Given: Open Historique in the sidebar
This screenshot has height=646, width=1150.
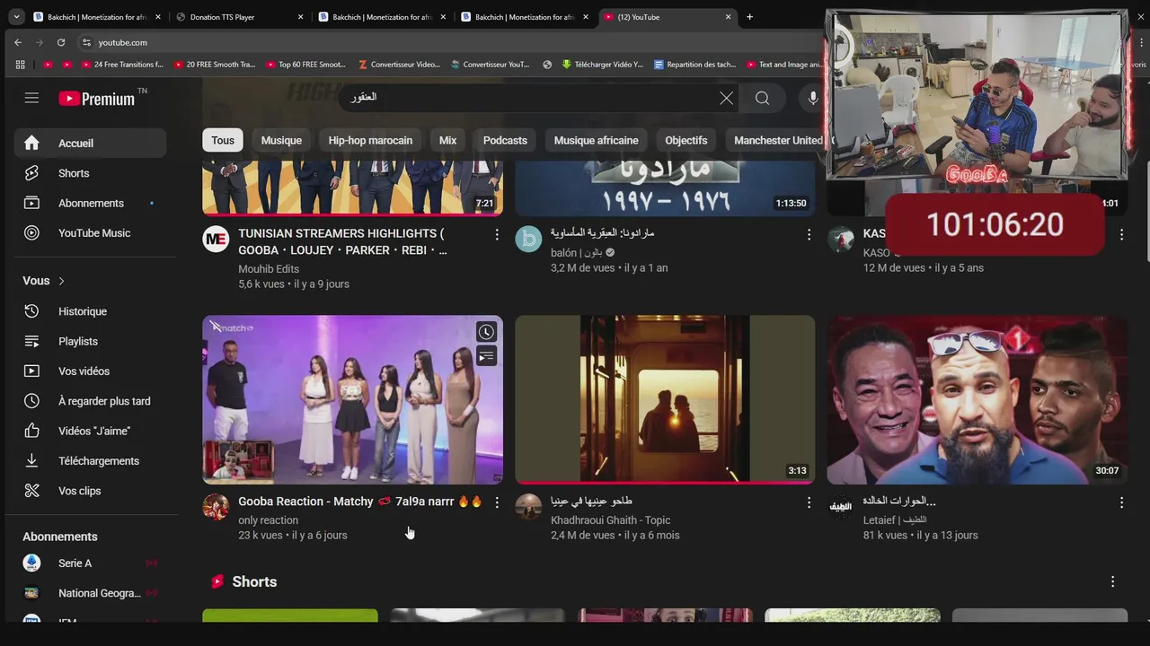Looking at the screenshot, I should pos(90,311).
